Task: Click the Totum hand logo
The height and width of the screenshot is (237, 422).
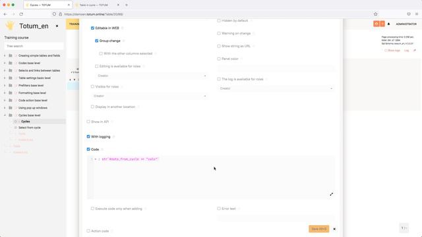Action: [x=11, y=26]
